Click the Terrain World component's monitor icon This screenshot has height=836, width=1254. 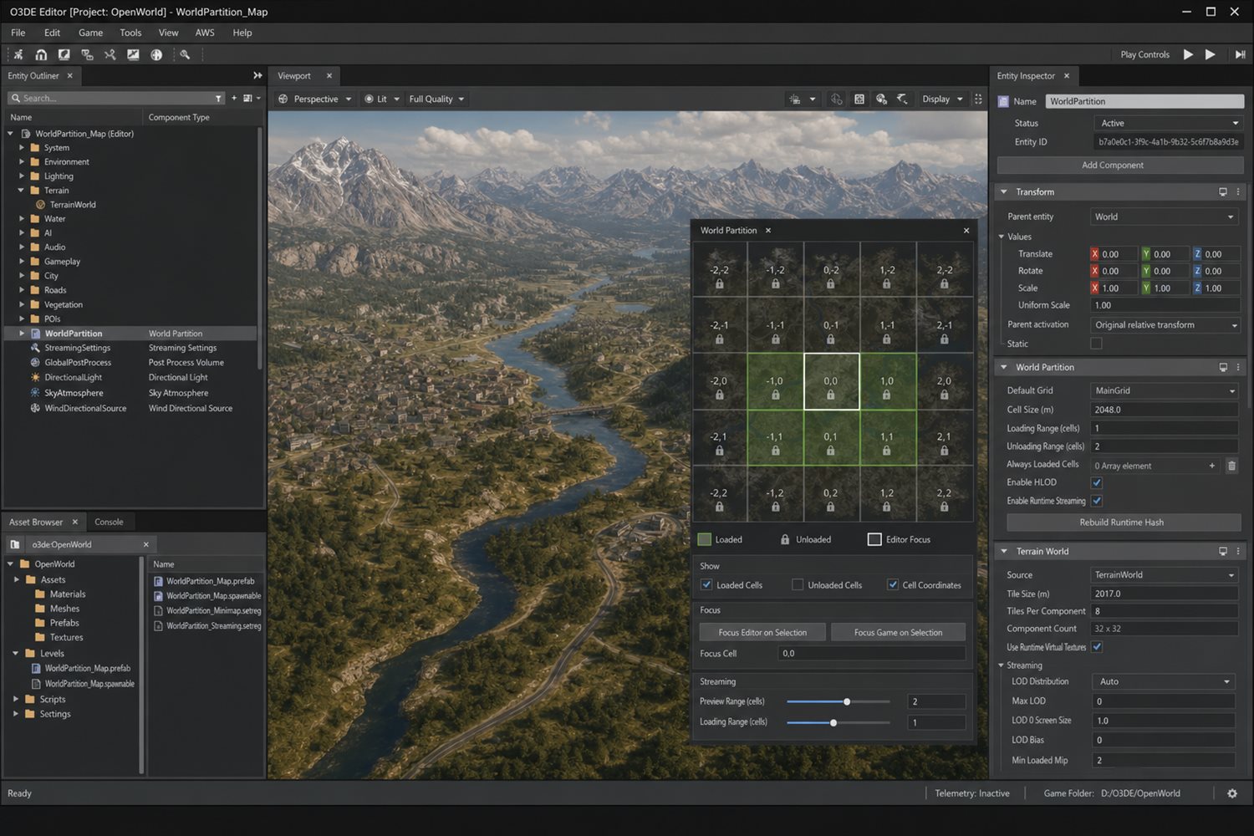click(1223, 552)
